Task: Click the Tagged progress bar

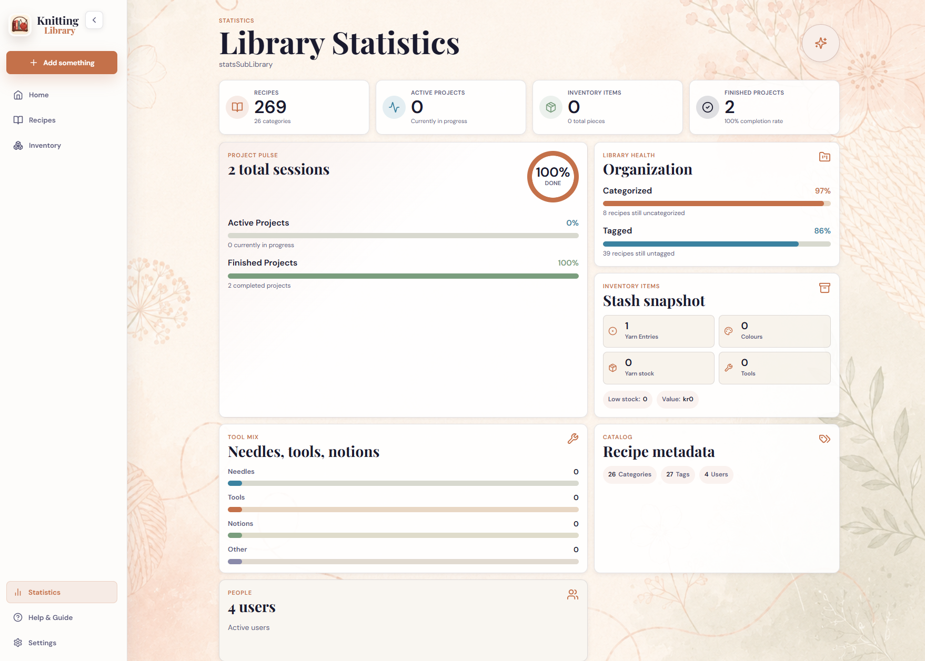Action: pyautogui.click(x=717, y=244)
